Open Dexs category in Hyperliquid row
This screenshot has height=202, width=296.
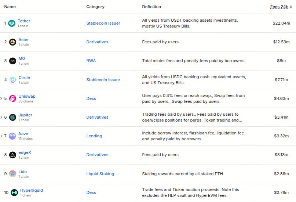click(x=91, y=192)
